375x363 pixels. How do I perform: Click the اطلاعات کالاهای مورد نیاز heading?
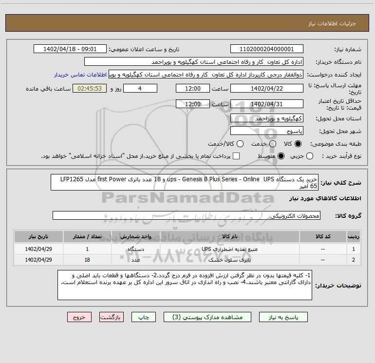[325, 198]
